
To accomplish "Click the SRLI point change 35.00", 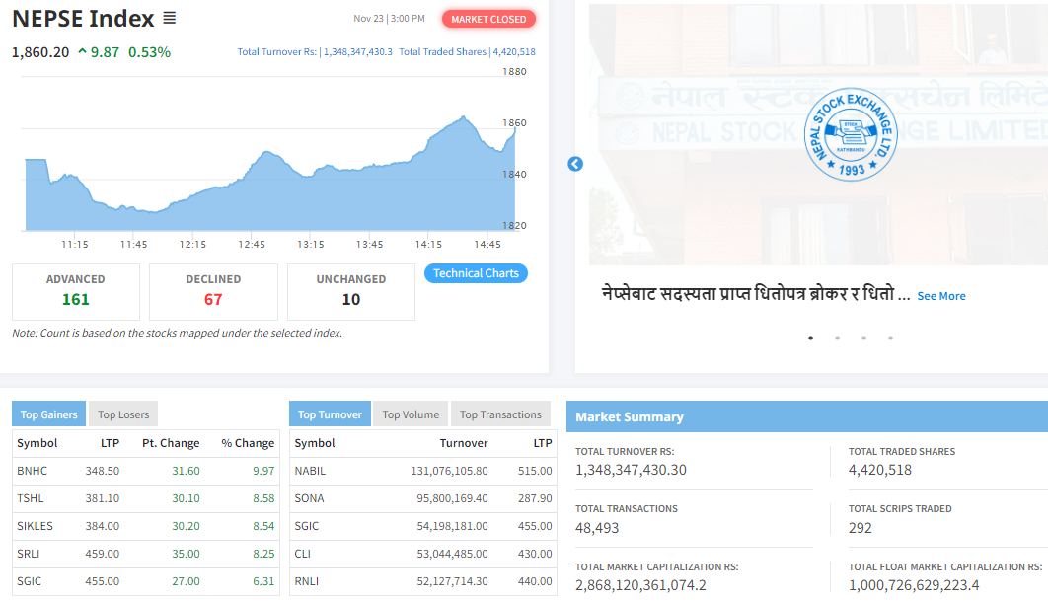I will [186, 554].
